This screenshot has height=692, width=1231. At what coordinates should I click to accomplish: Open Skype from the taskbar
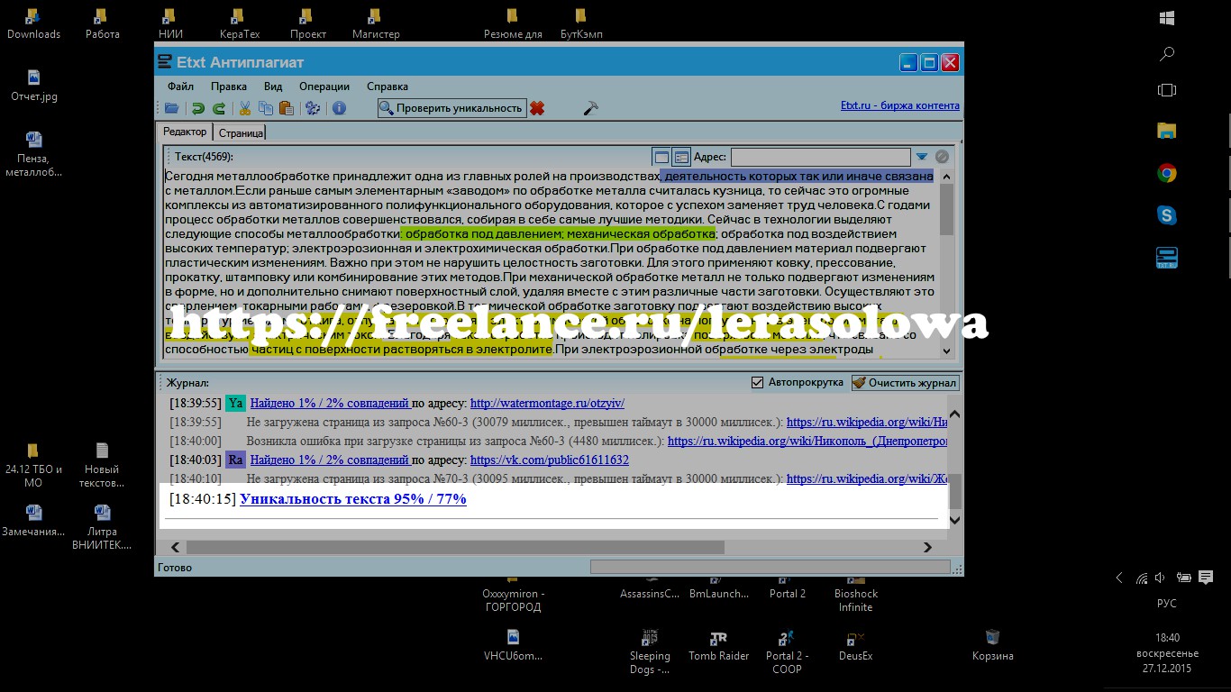pyautogui.click(x=1167, y=215)
